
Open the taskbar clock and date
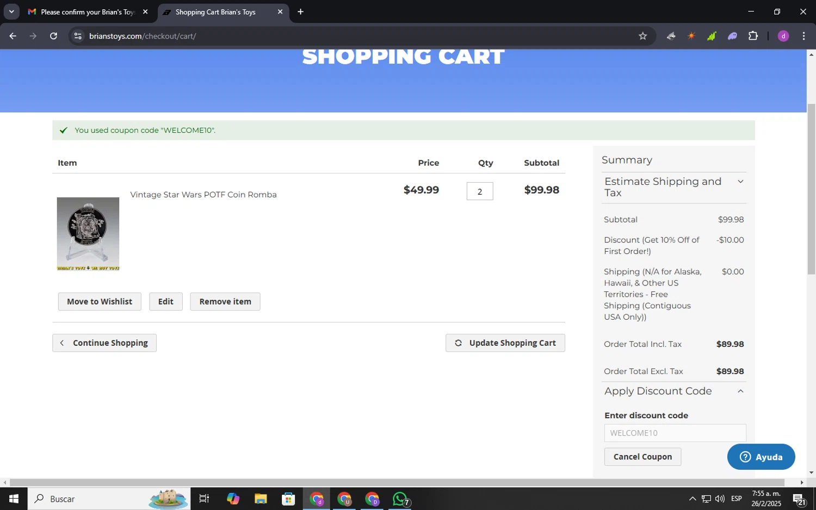[766, 499]
